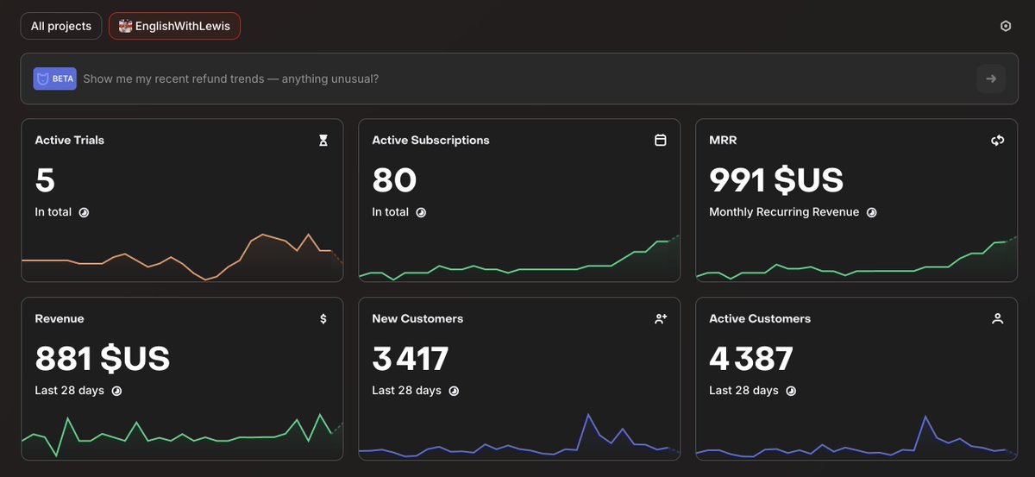Click the 3 417 new customers value
This screenshot has width=1035, height=477.
[411, 359]
